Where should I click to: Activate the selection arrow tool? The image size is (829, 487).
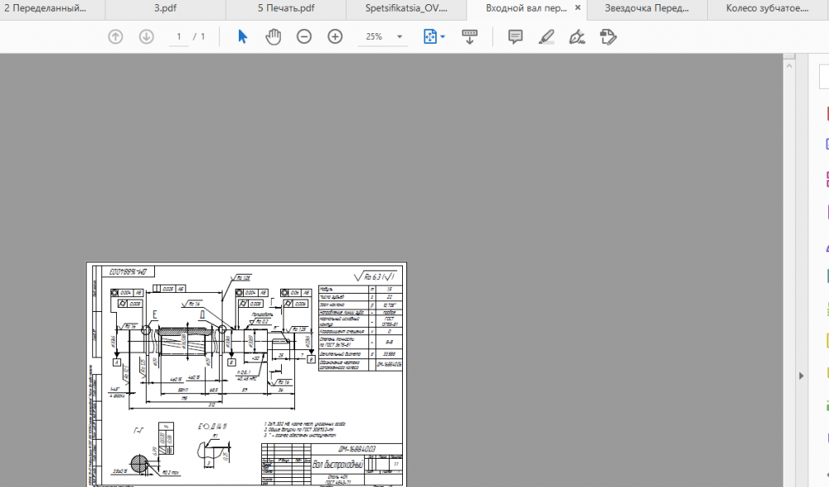point(242,37)
